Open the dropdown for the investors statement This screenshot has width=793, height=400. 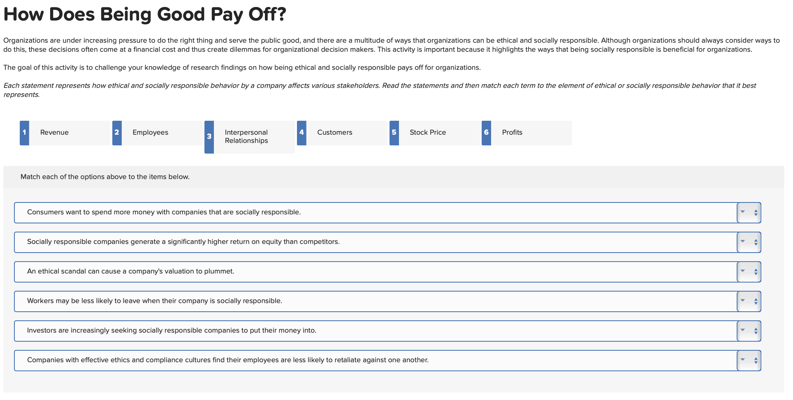coord(743,331)
